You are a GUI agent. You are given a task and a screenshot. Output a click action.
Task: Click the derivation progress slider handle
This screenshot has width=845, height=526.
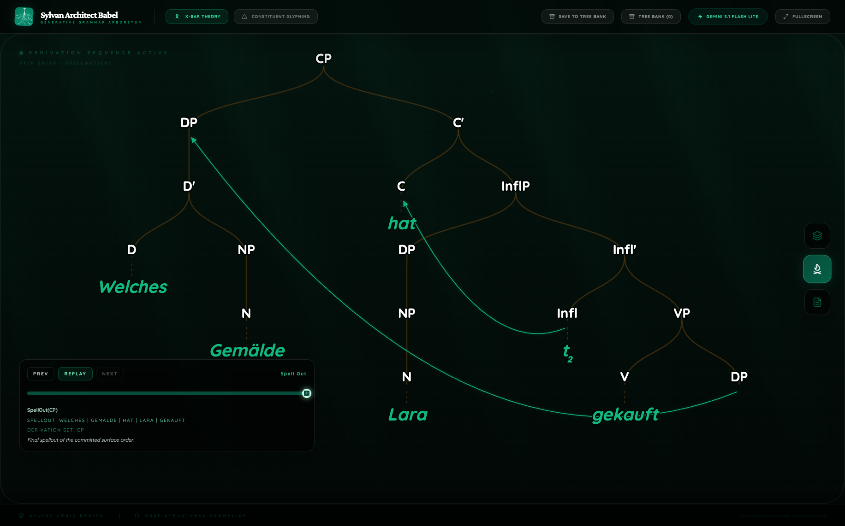tap(307, 393)
